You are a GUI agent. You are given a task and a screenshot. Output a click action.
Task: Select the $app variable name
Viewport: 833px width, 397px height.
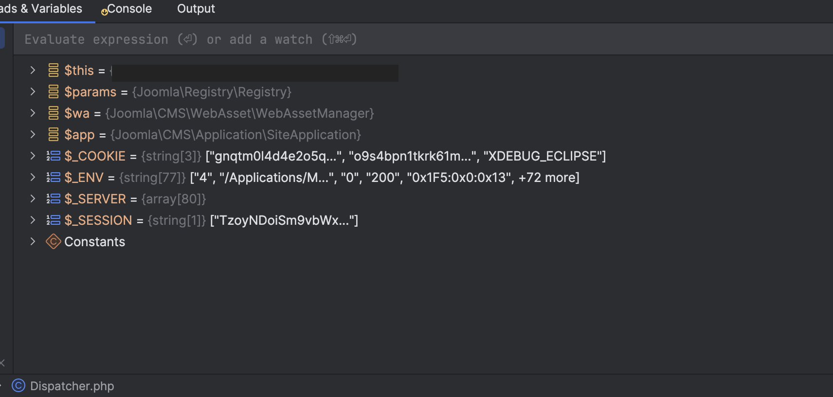pyautogui.click(x=79, y=135)
